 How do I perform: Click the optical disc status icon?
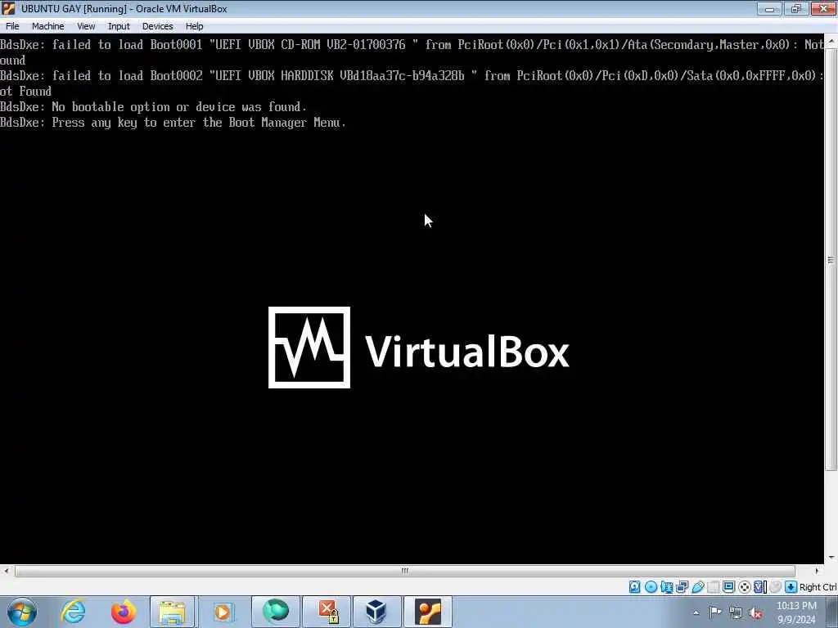(x=651, y=587)
